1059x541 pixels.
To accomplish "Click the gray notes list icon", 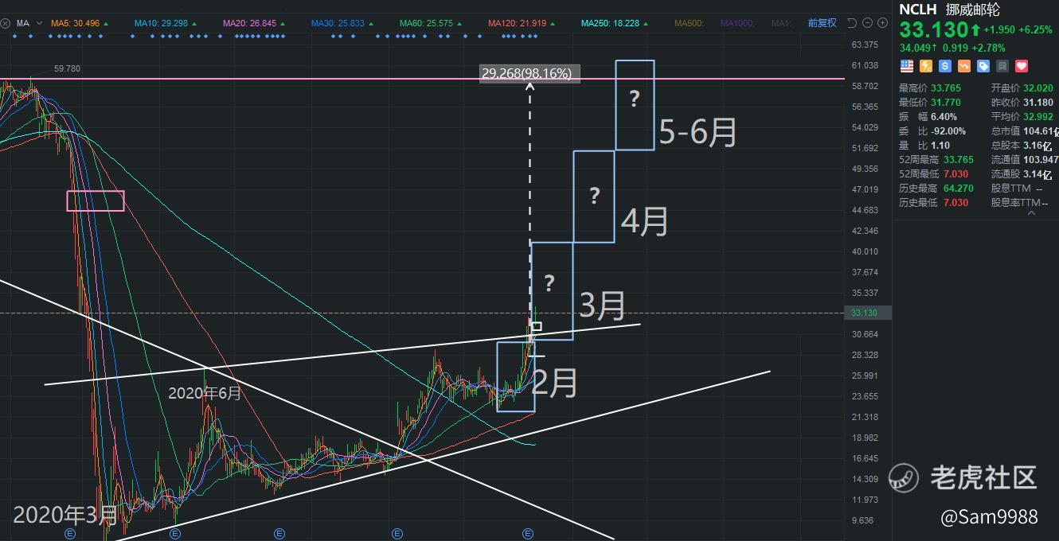I will [x=1002, y=67].
